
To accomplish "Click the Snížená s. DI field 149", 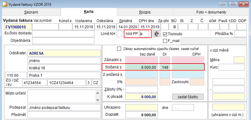I will pyautogui.click(x=165, y=67).
